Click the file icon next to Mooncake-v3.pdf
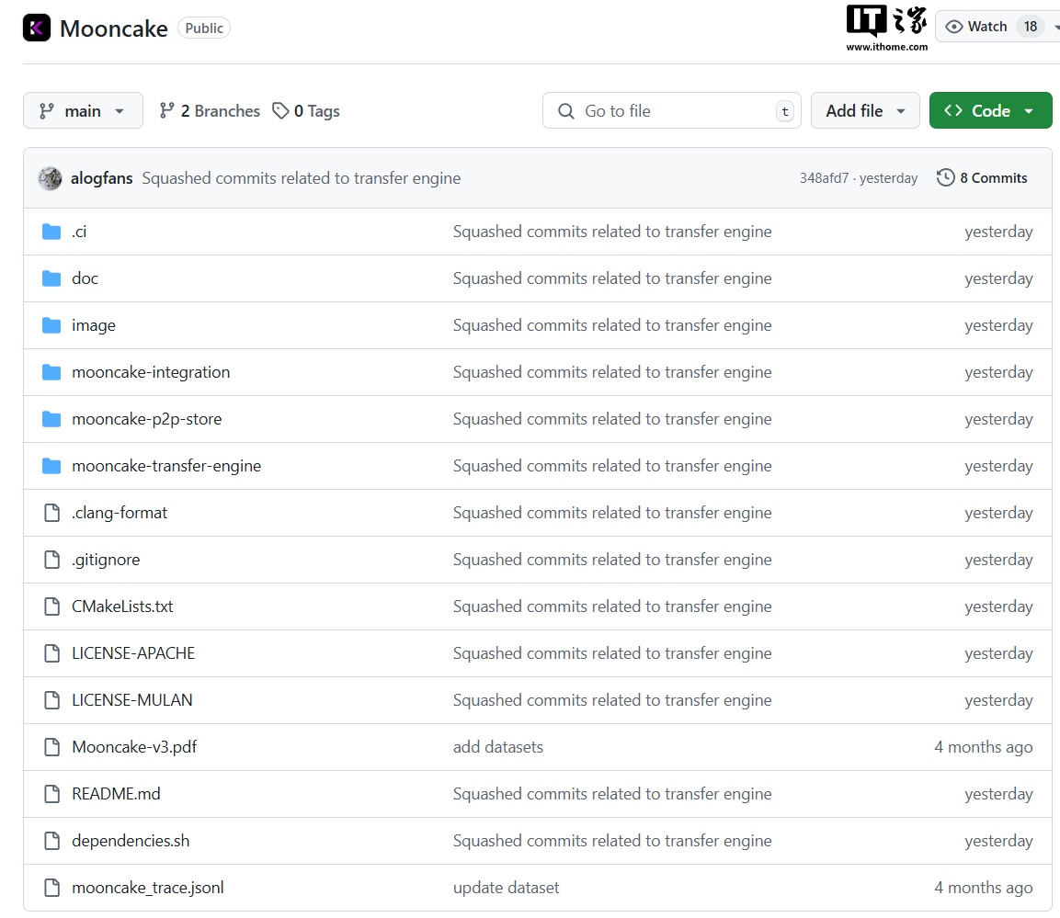1060x918 pixels. (x=51, y=747)
